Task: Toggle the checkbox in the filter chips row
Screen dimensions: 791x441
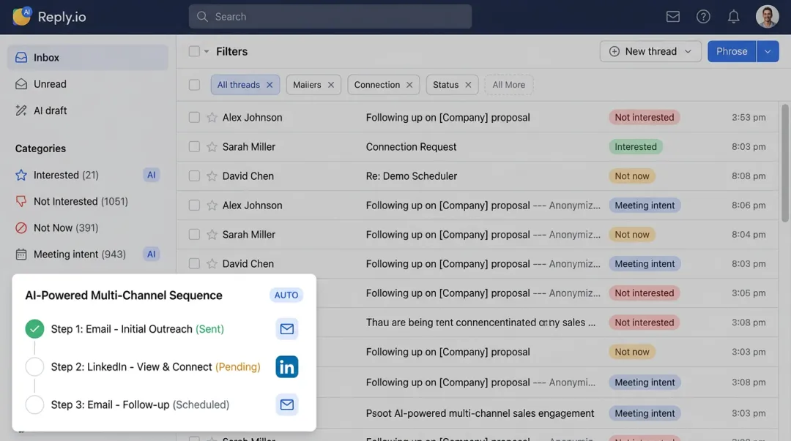Action: tap(194, 85)
